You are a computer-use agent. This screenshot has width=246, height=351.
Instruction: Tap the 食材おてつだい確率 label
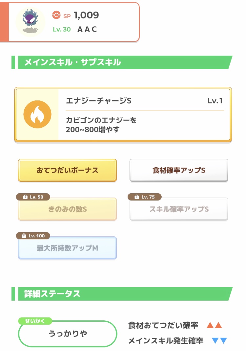point(163,325)
